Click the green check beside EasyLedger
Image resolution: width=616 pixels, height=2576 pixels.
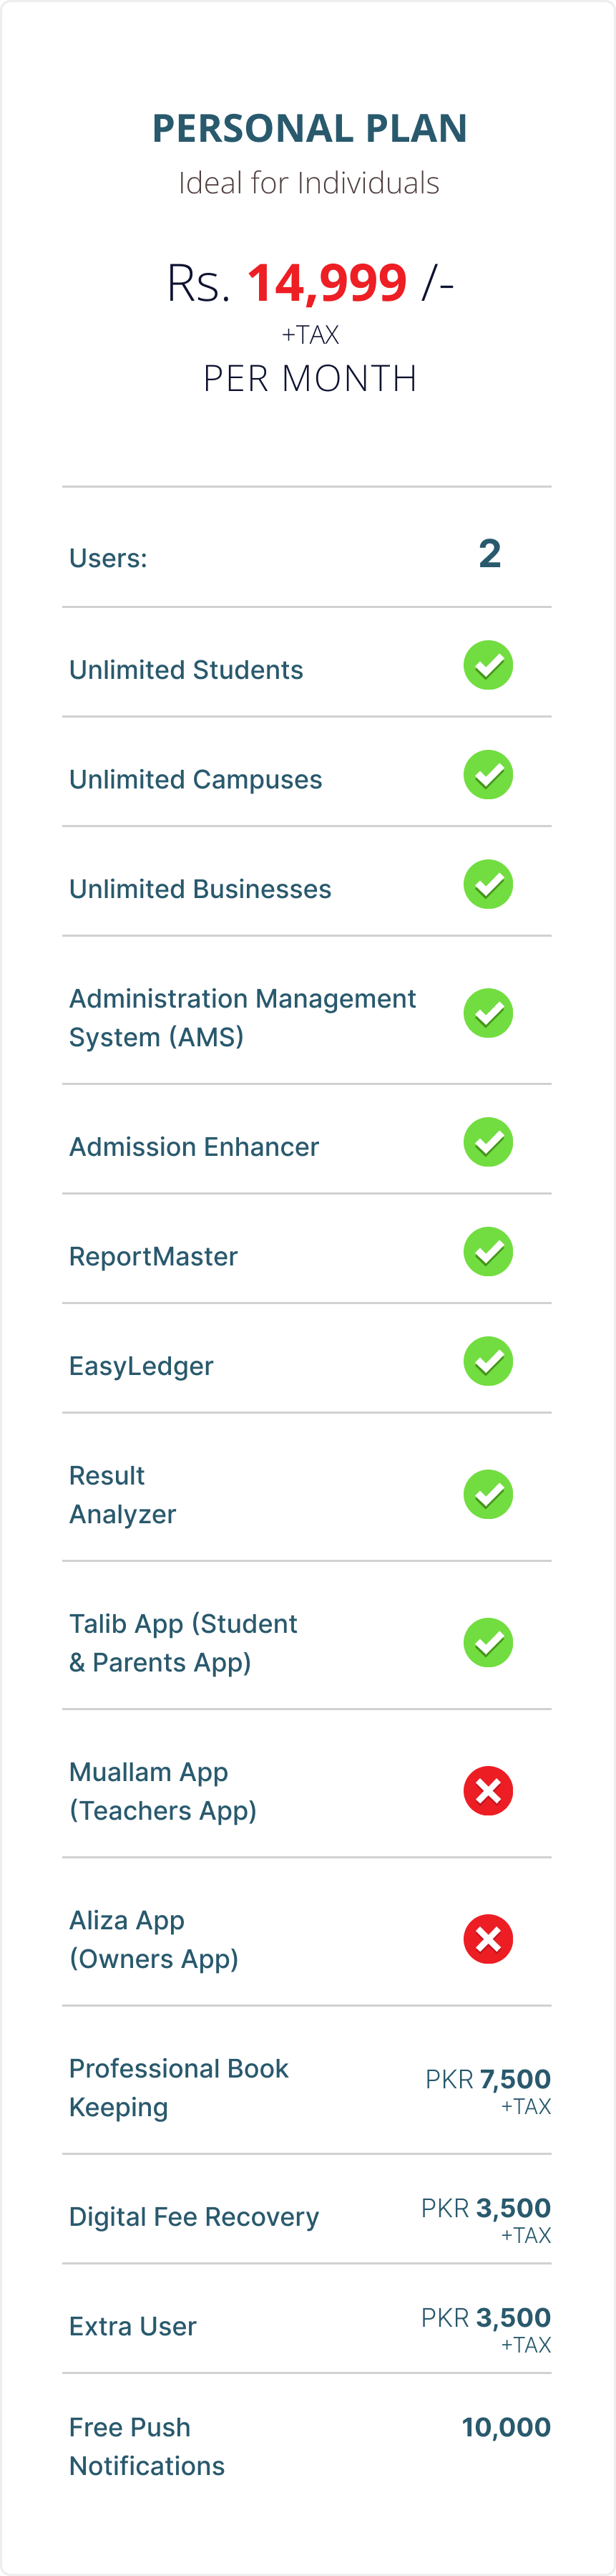tap(488, 1361)
